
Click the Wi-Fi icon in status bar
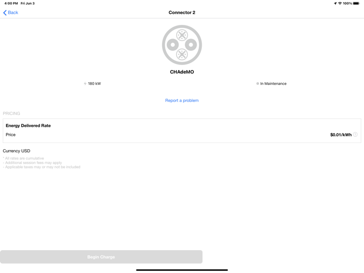point(340,3)
